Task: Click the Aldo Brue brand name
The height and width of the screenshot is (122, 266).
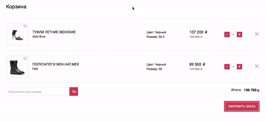Action: pyautogui.click(x=39, y=37)
